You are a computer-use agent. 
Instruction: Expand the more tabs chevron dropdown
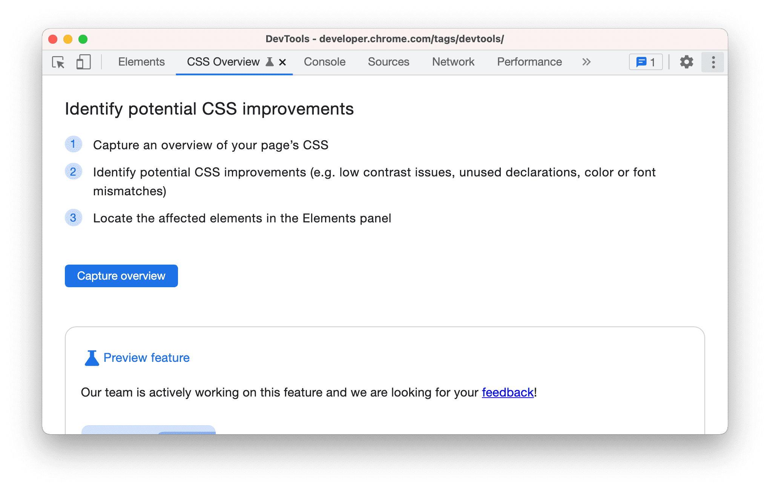[x=587, y=62]
